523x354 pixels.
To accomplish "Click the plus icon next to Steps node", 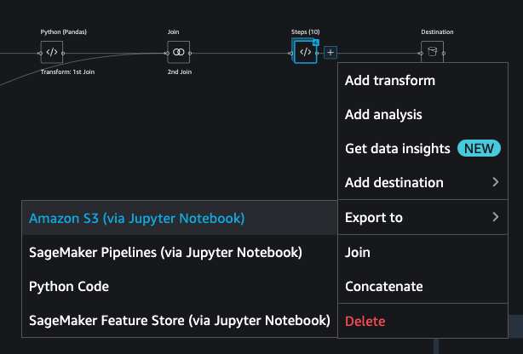I will point(330,52).
